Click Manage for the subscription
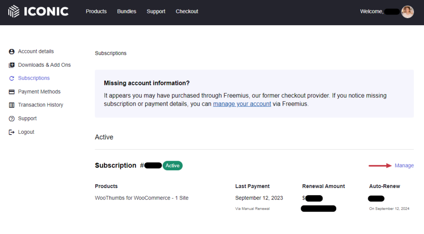The image size is (424, 234). [404, 166]
